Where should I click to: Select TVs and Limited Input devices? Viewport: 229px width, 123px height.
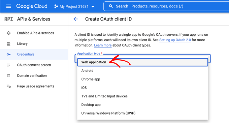click(x=142, y=96)
